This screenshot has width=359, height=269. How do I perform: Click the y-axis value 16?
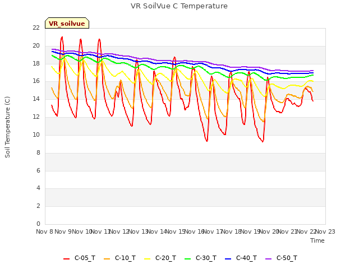(x=36, y=81)
